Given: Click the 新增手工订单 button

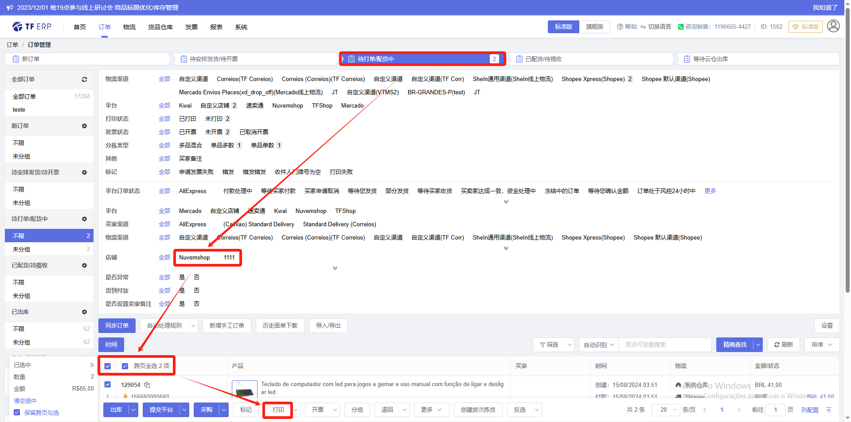Looking at the screenshot, I should (x=227, y=325).
